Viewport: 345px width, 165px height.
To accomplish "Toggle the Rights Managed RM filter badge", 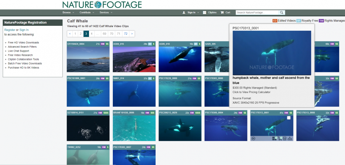I will [x=321, y=21].
